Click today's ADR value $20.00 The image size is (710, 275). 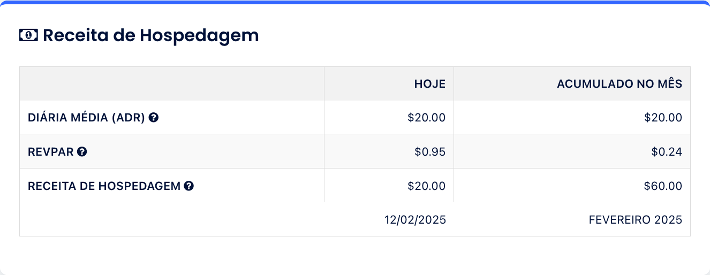[x=426, y=118]
